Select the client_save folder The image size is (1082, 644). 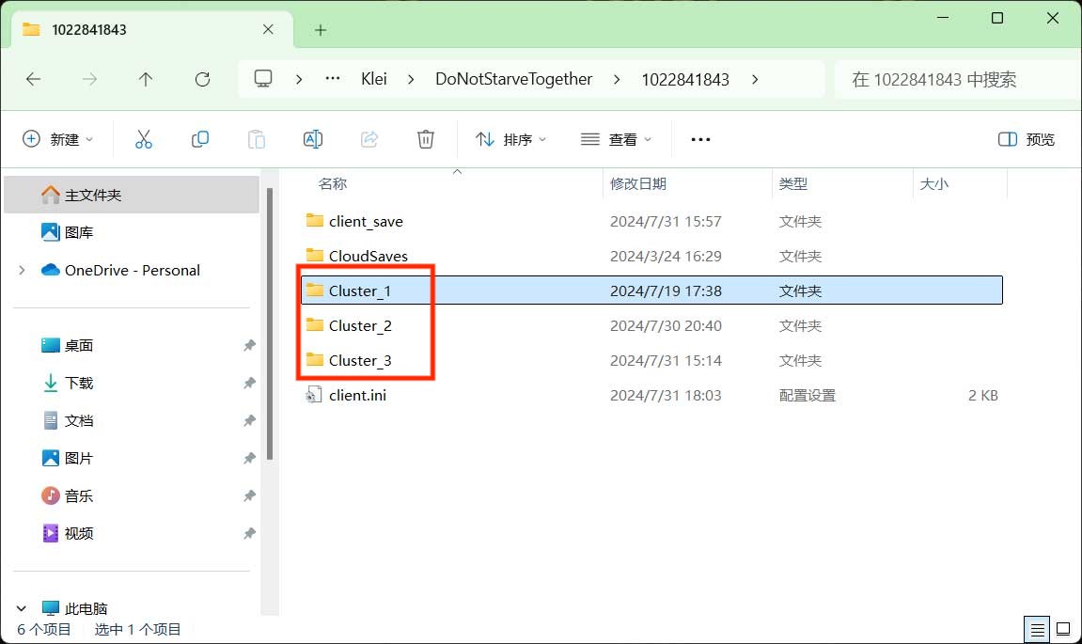652,222
